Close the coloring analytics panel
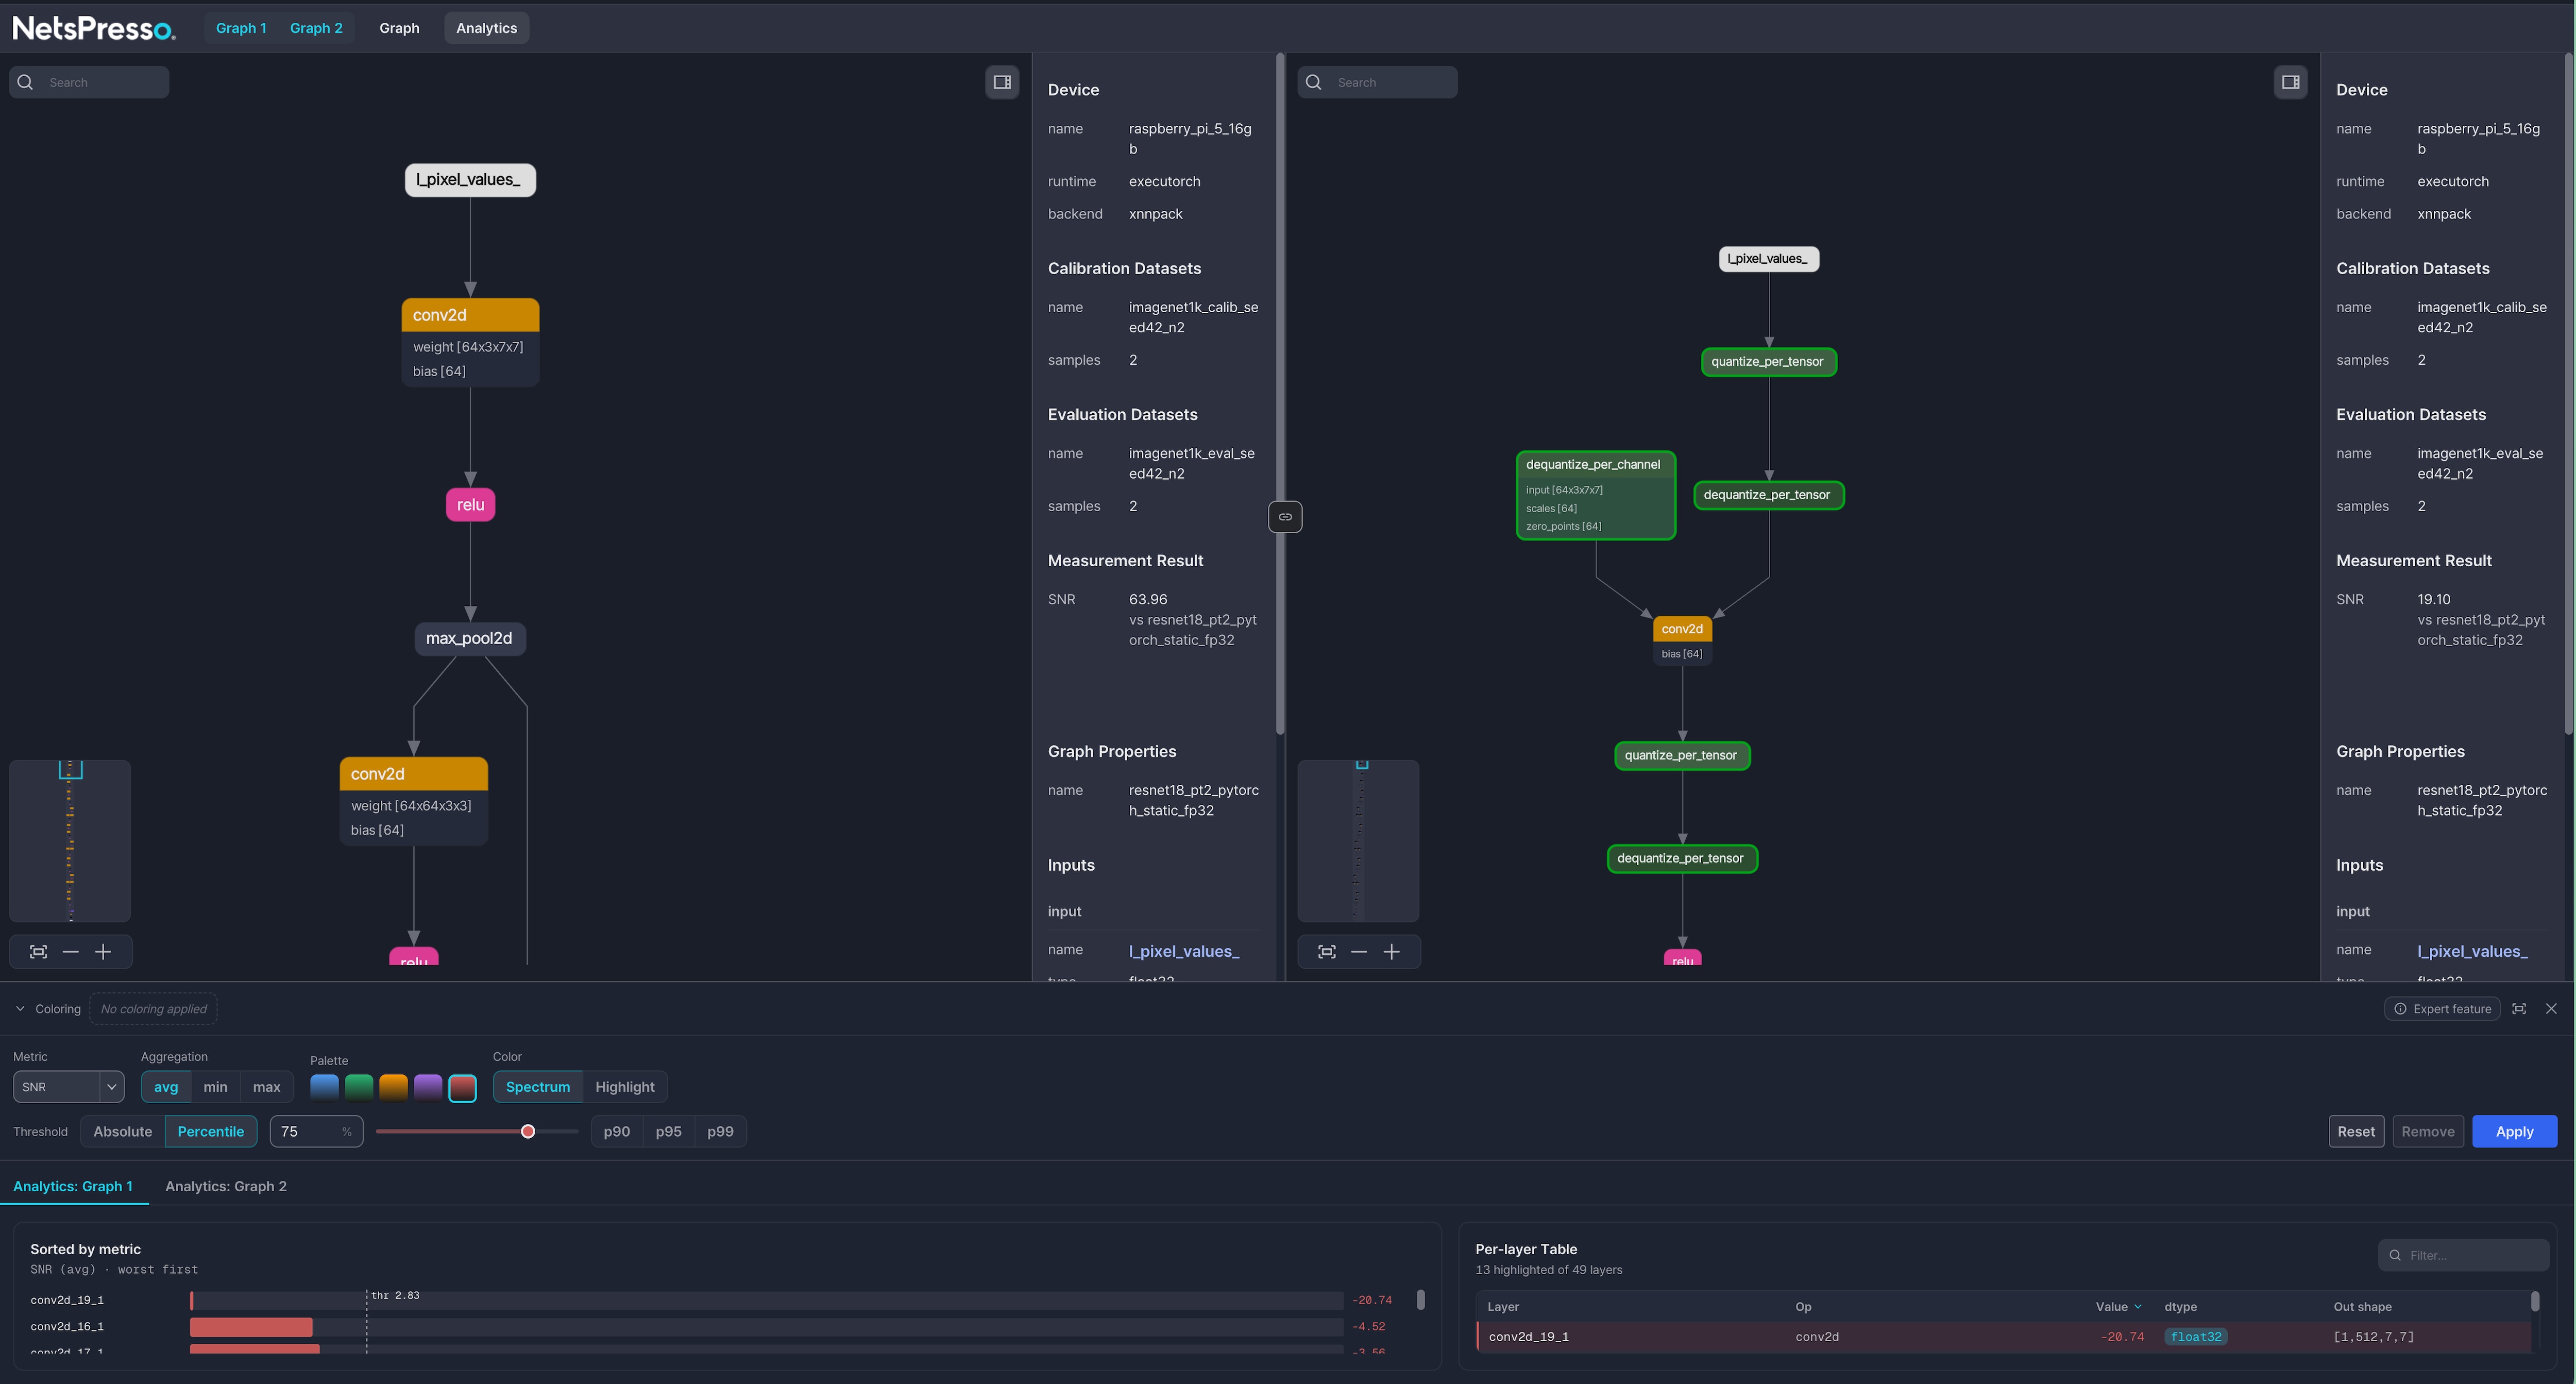 [x=2551, y=1009]
